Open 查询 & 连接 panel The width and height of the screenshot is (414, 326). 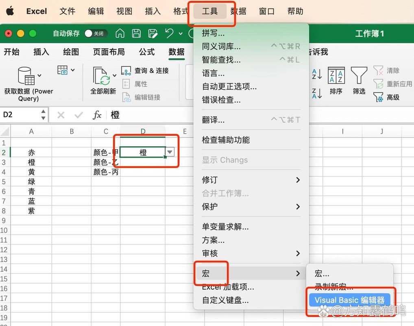(145, 70)
